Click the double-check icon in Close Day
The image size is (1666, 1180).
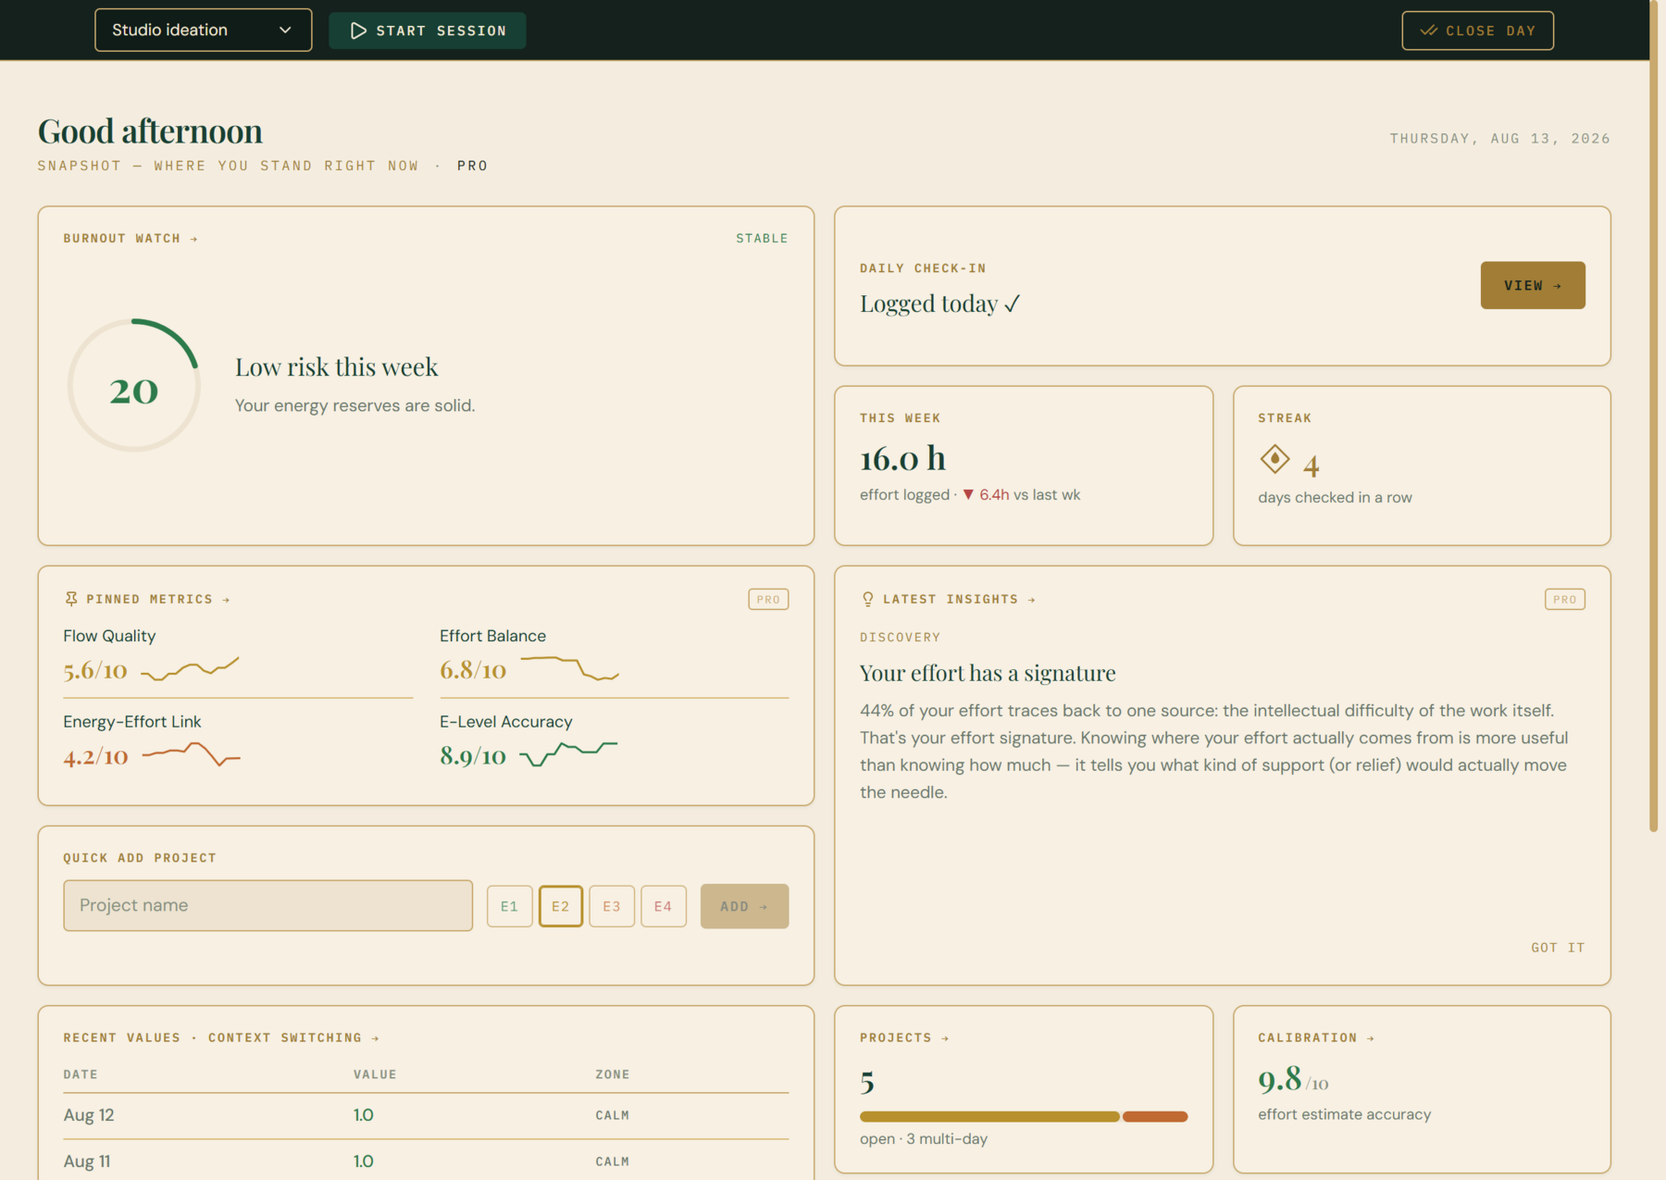[x=1429, y=31]
